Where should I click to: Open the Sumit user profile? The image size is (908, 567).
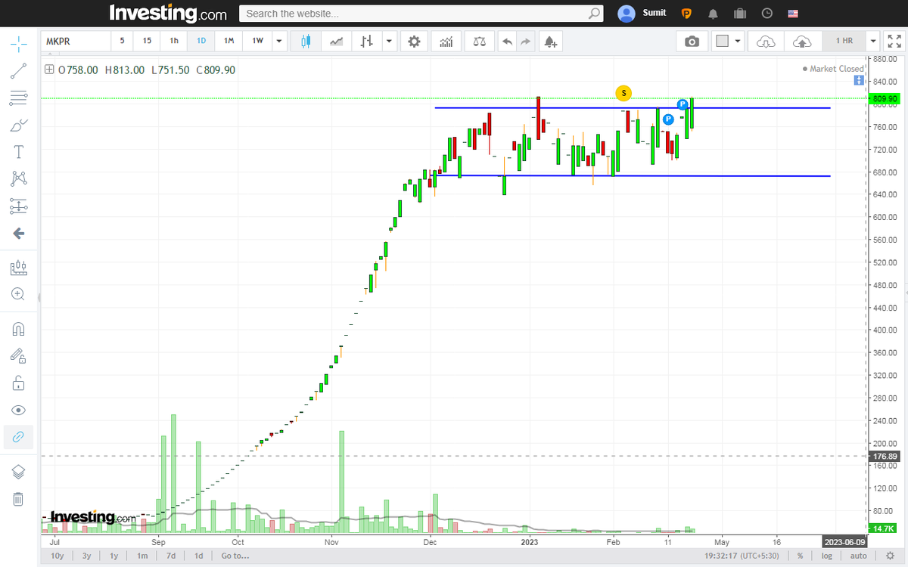tap(642, 13)
